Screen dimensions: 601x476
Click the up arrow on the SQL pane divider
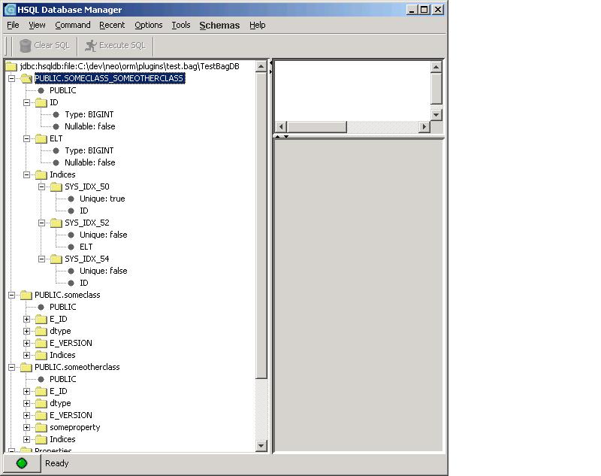pyautogui.click(x=277, y=136)
